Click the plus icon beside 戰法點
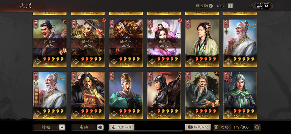Image resolution: width=291 pixels, height=134 pixels. 230,6
